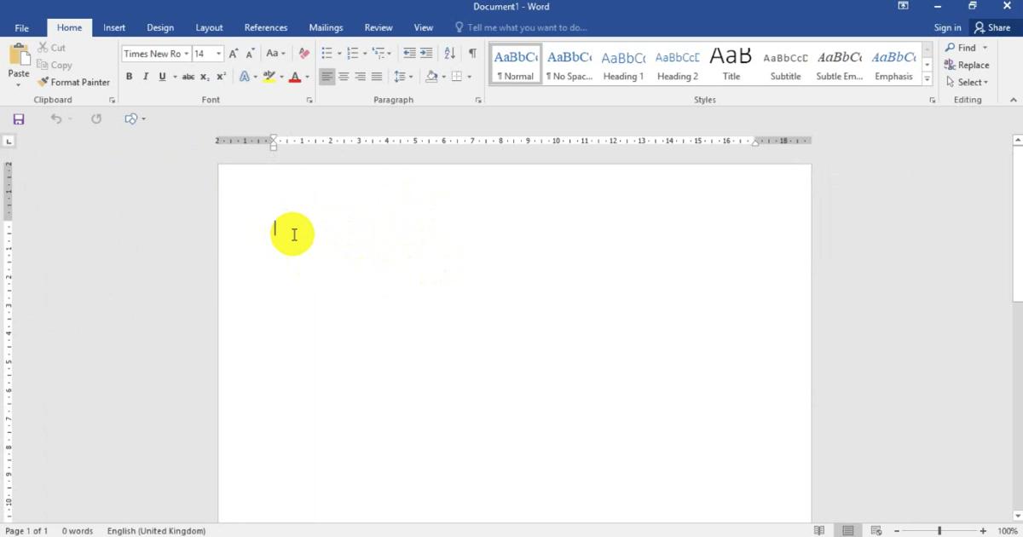Click the Sort icon

[x=450, y=54]
